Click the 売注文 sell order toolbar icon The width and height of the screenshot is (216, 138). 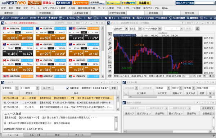(x=42, y=18)
